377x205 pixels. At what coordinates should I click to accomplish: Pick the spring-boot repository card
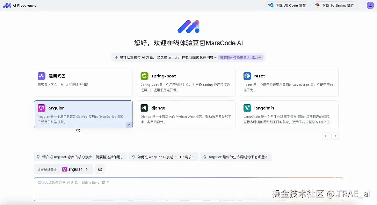(186, 83)
